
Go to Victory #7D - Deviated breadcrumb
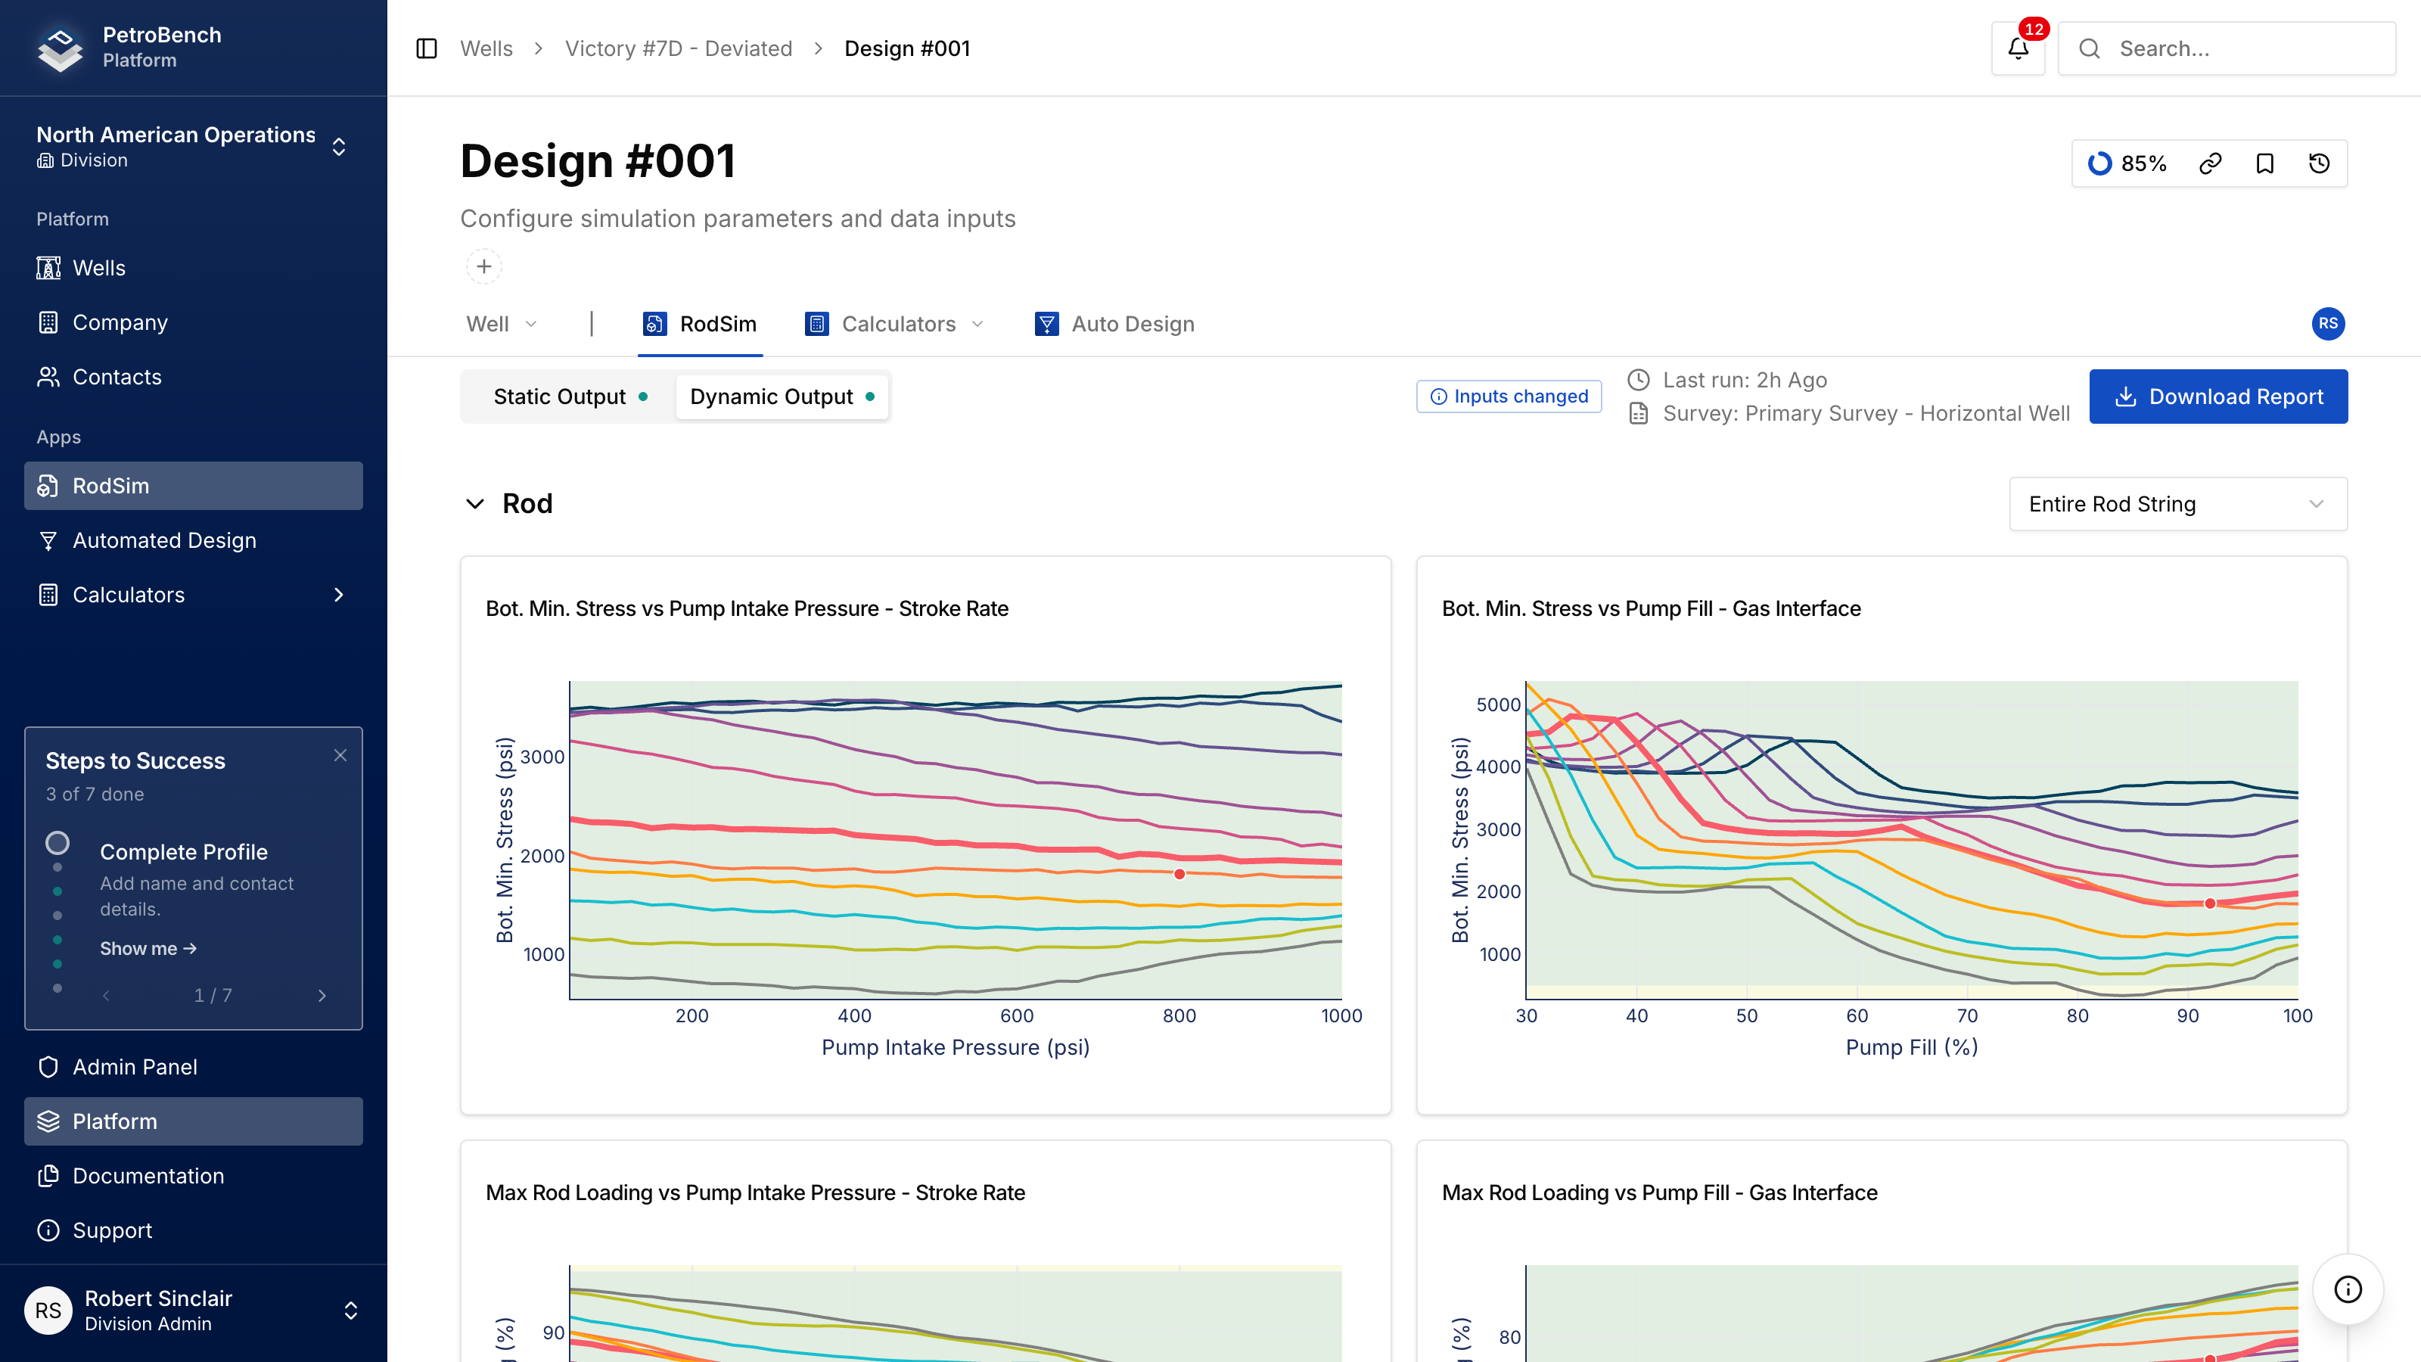[x=679, y=48]
